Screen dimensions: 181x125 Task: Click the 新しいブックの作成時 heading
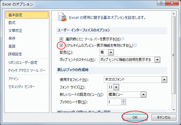coord(73,70)
